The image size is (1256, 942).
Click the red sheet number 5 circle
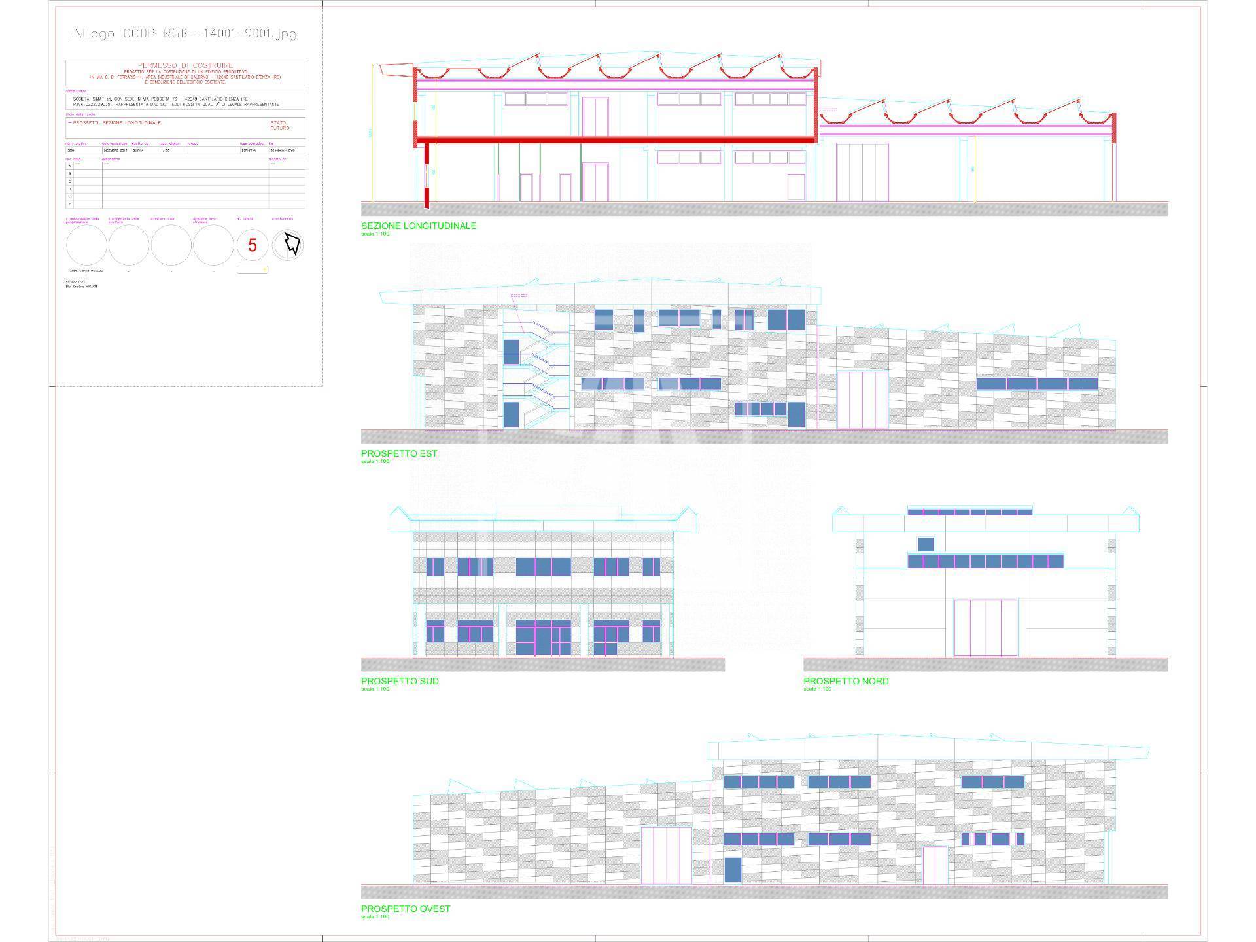253,245
